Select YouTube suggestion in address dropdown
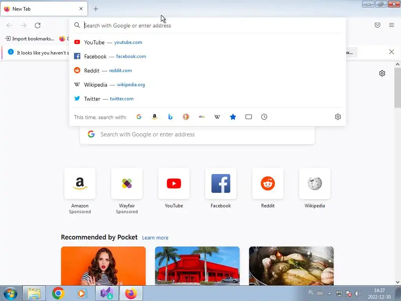 click(208, 42)
